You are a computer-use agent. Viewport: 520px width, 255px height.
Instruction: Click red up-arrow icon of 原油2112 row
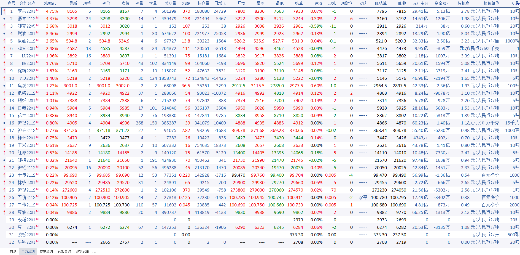tap(4, 41)
